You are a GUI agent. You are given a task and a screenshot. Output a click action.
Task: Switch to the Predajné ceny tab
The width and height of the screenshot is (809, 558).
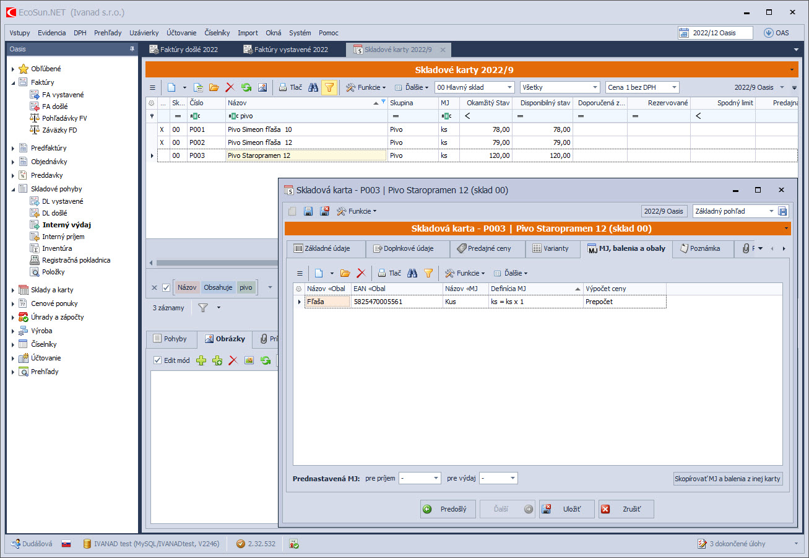[x=485, y=248]
